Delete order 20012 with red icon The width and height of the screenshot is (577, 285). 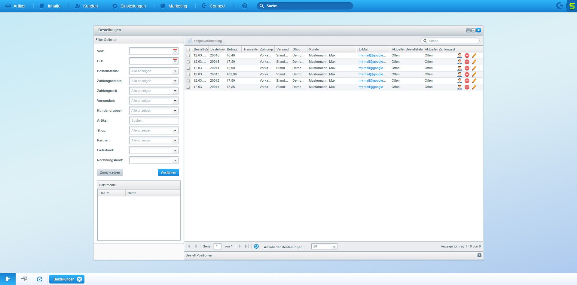(467, 81)
